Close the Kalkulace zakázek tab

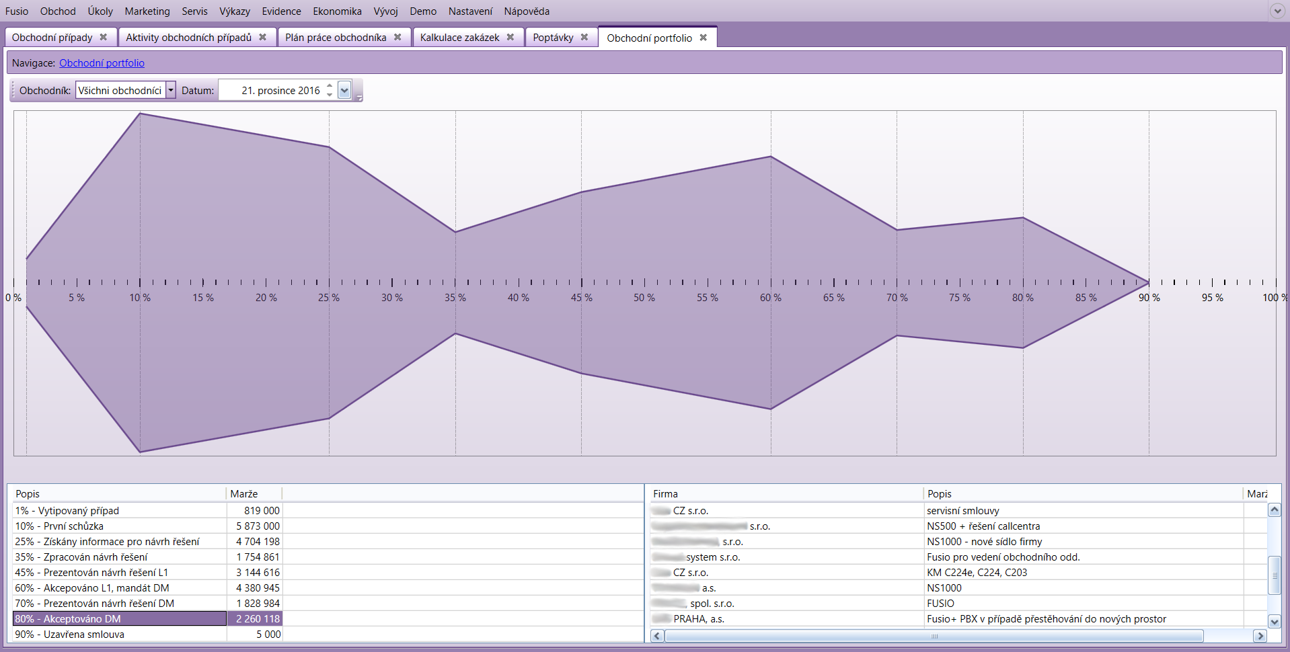point(510,38)
